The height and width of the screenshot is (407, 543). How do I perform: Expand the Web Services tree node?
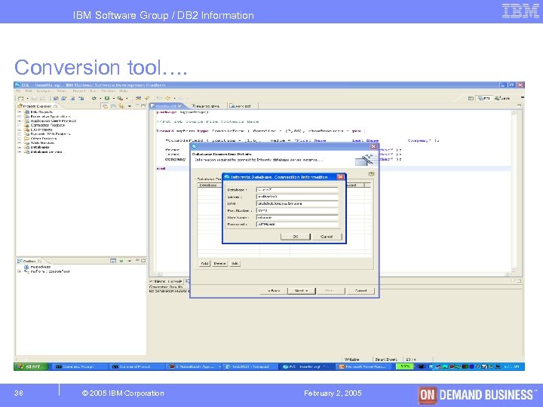point(20,142)
